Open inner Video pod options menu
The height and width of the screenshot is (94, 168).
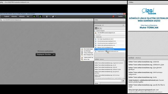point(123,20)
